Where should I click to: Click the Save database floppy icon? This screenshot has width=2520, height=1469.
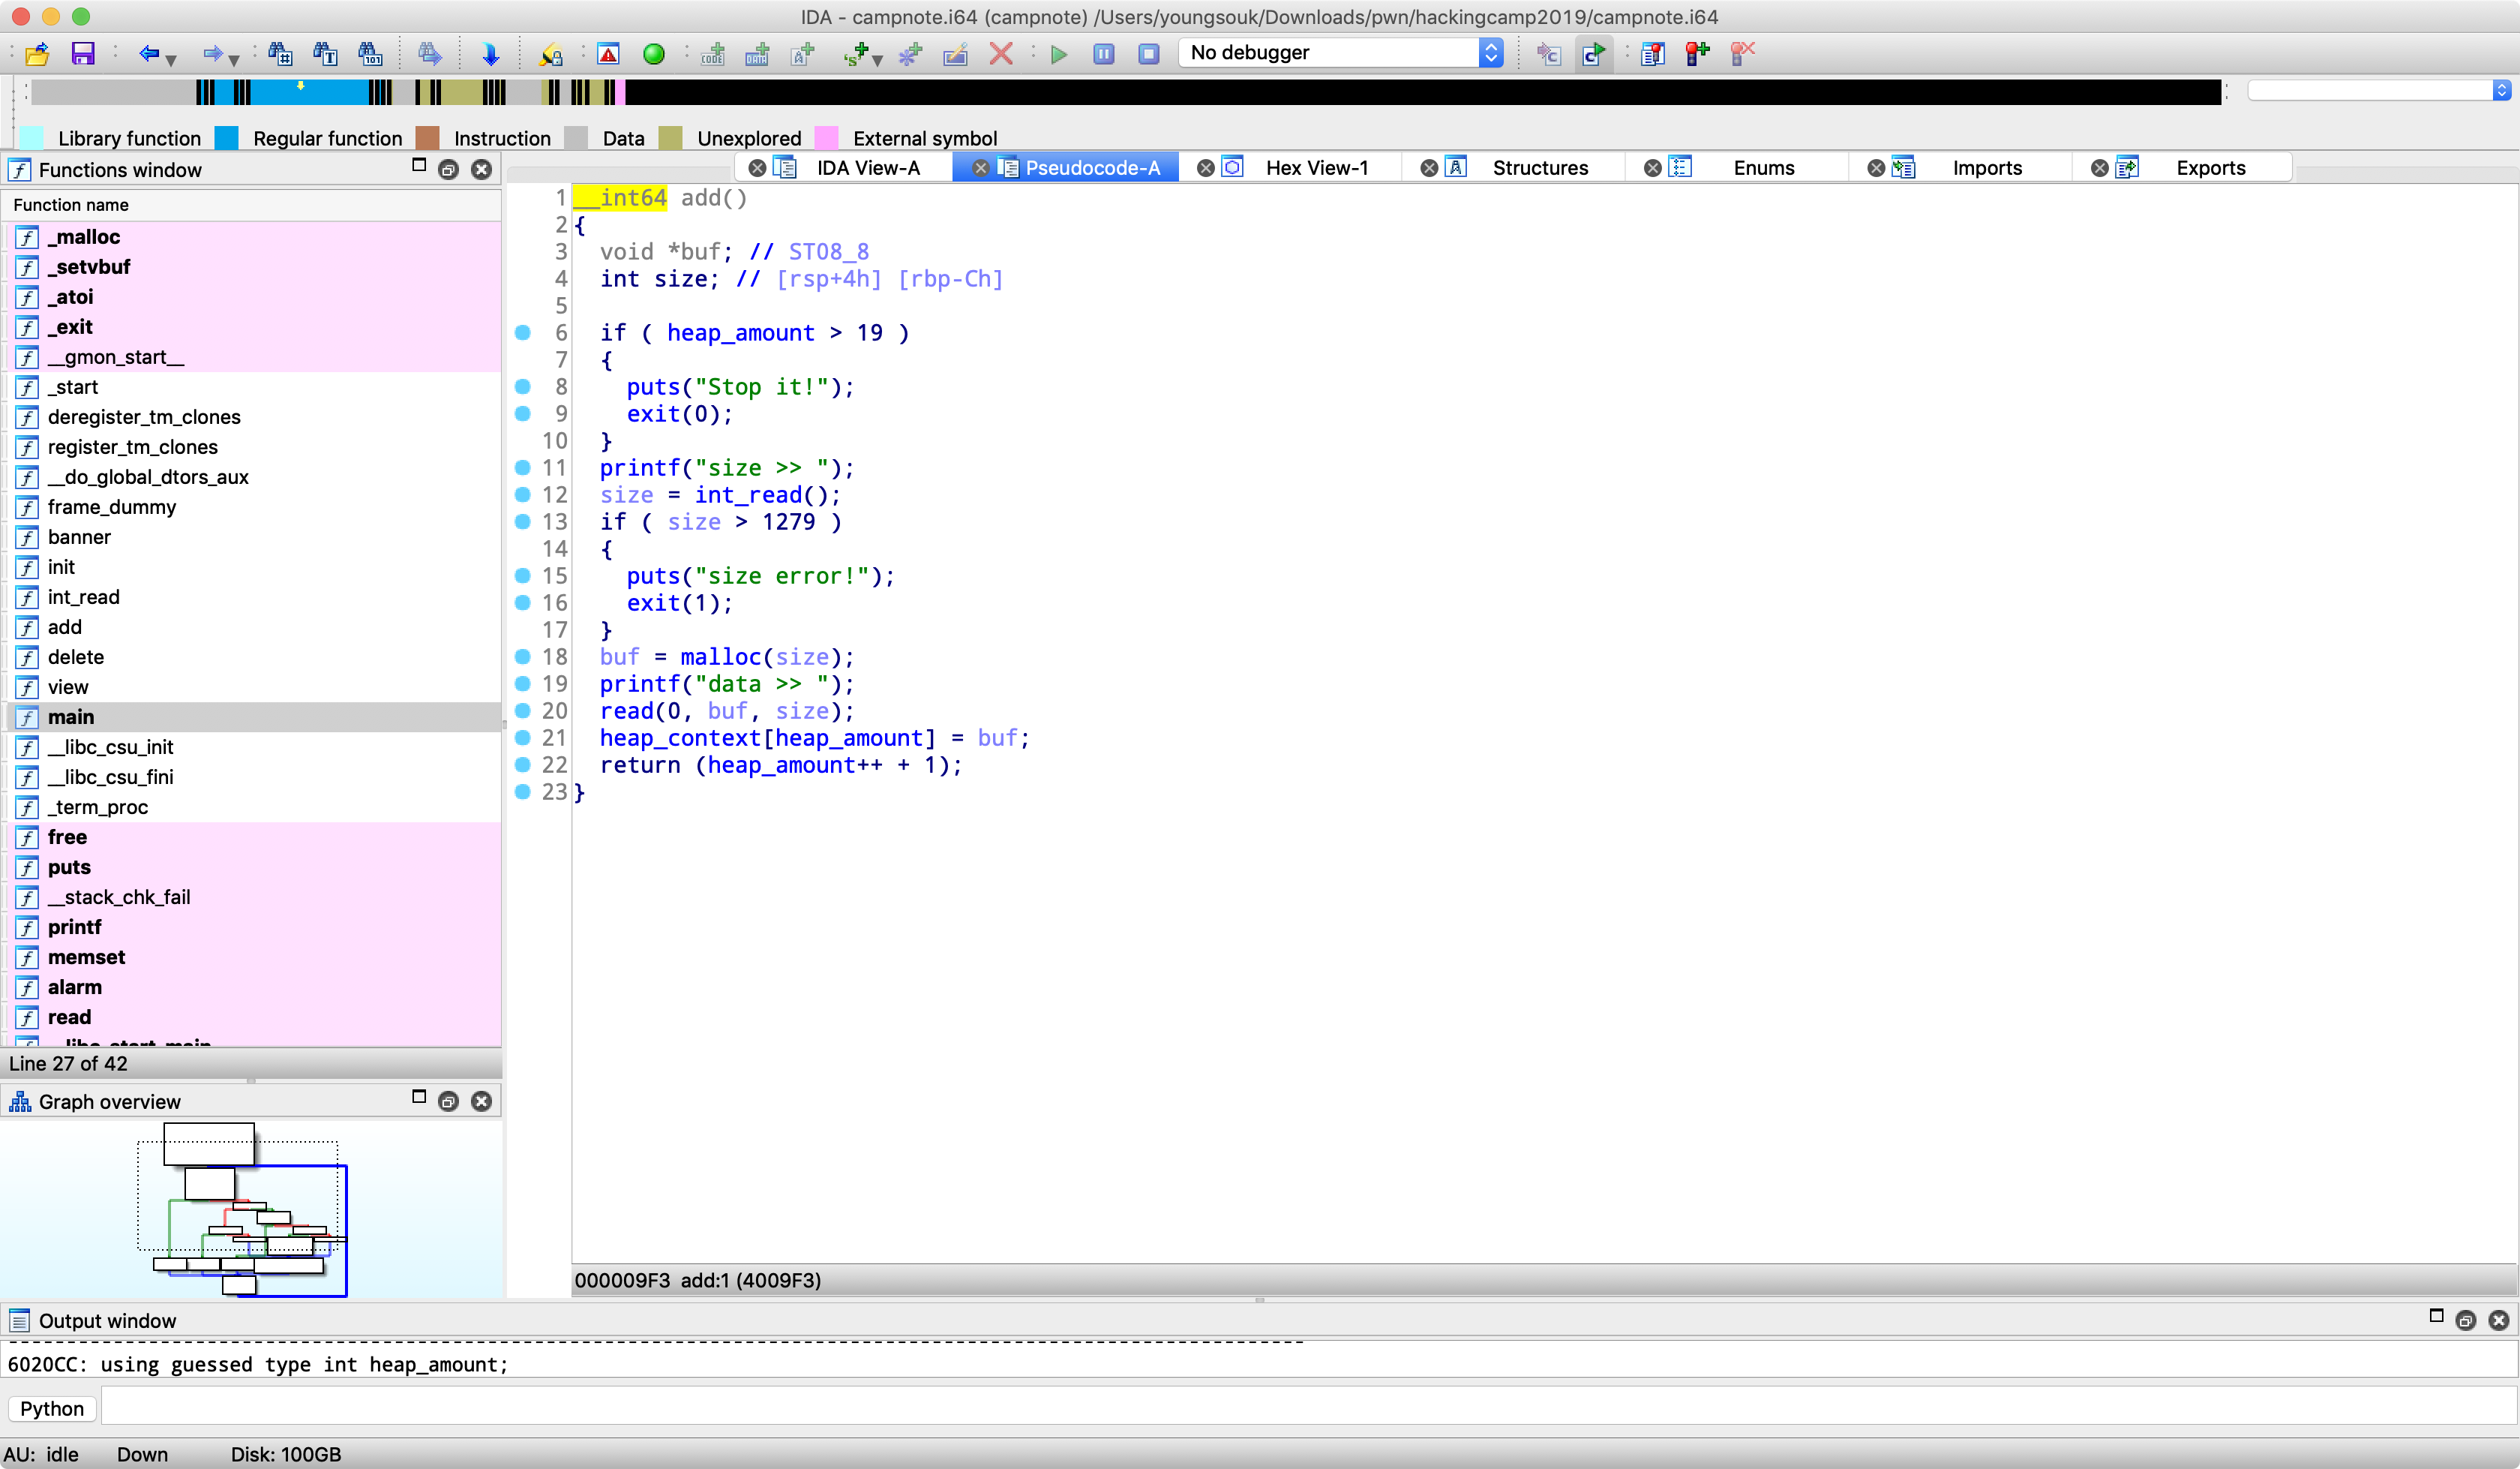click(x=82, y=53)
